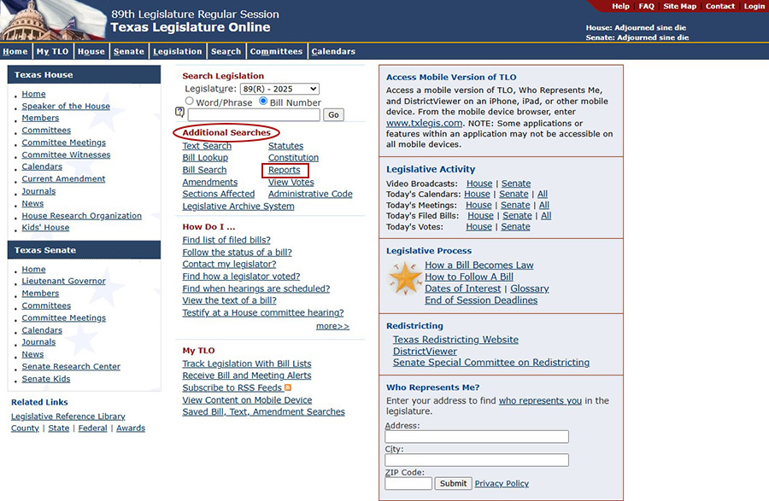This screenshot has height=501, width=769.
Task: Click the Go search button
Action: [x=333, y=115]
